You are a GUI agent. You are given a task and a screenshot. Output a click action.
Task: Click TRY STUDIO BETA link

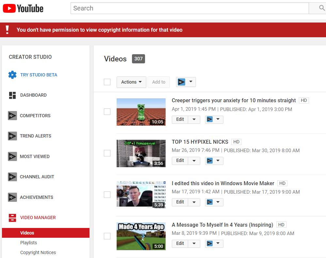[39, 75]
